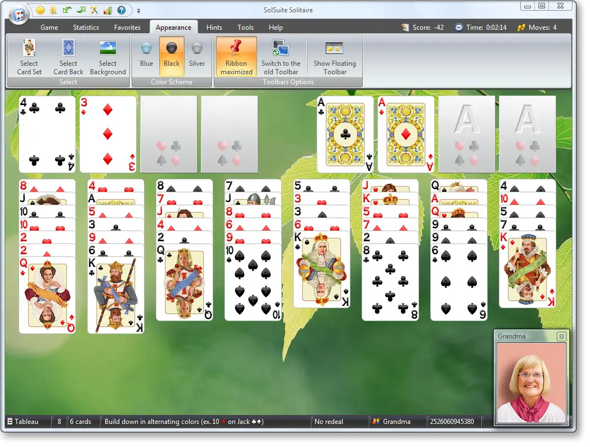
Task: Open the Game ribbon tab
Action: [49, 28]
